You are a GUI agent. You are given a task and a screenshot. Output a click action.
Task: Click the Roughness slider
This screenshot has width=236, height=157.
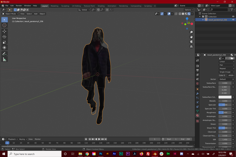pyautogui.click(x=225, y=112)
